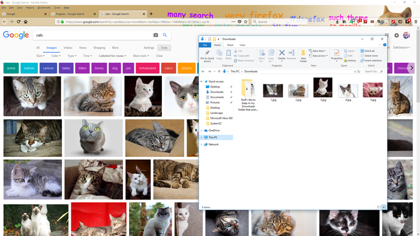Open New item dropdown in Explorer

point(317,51)
